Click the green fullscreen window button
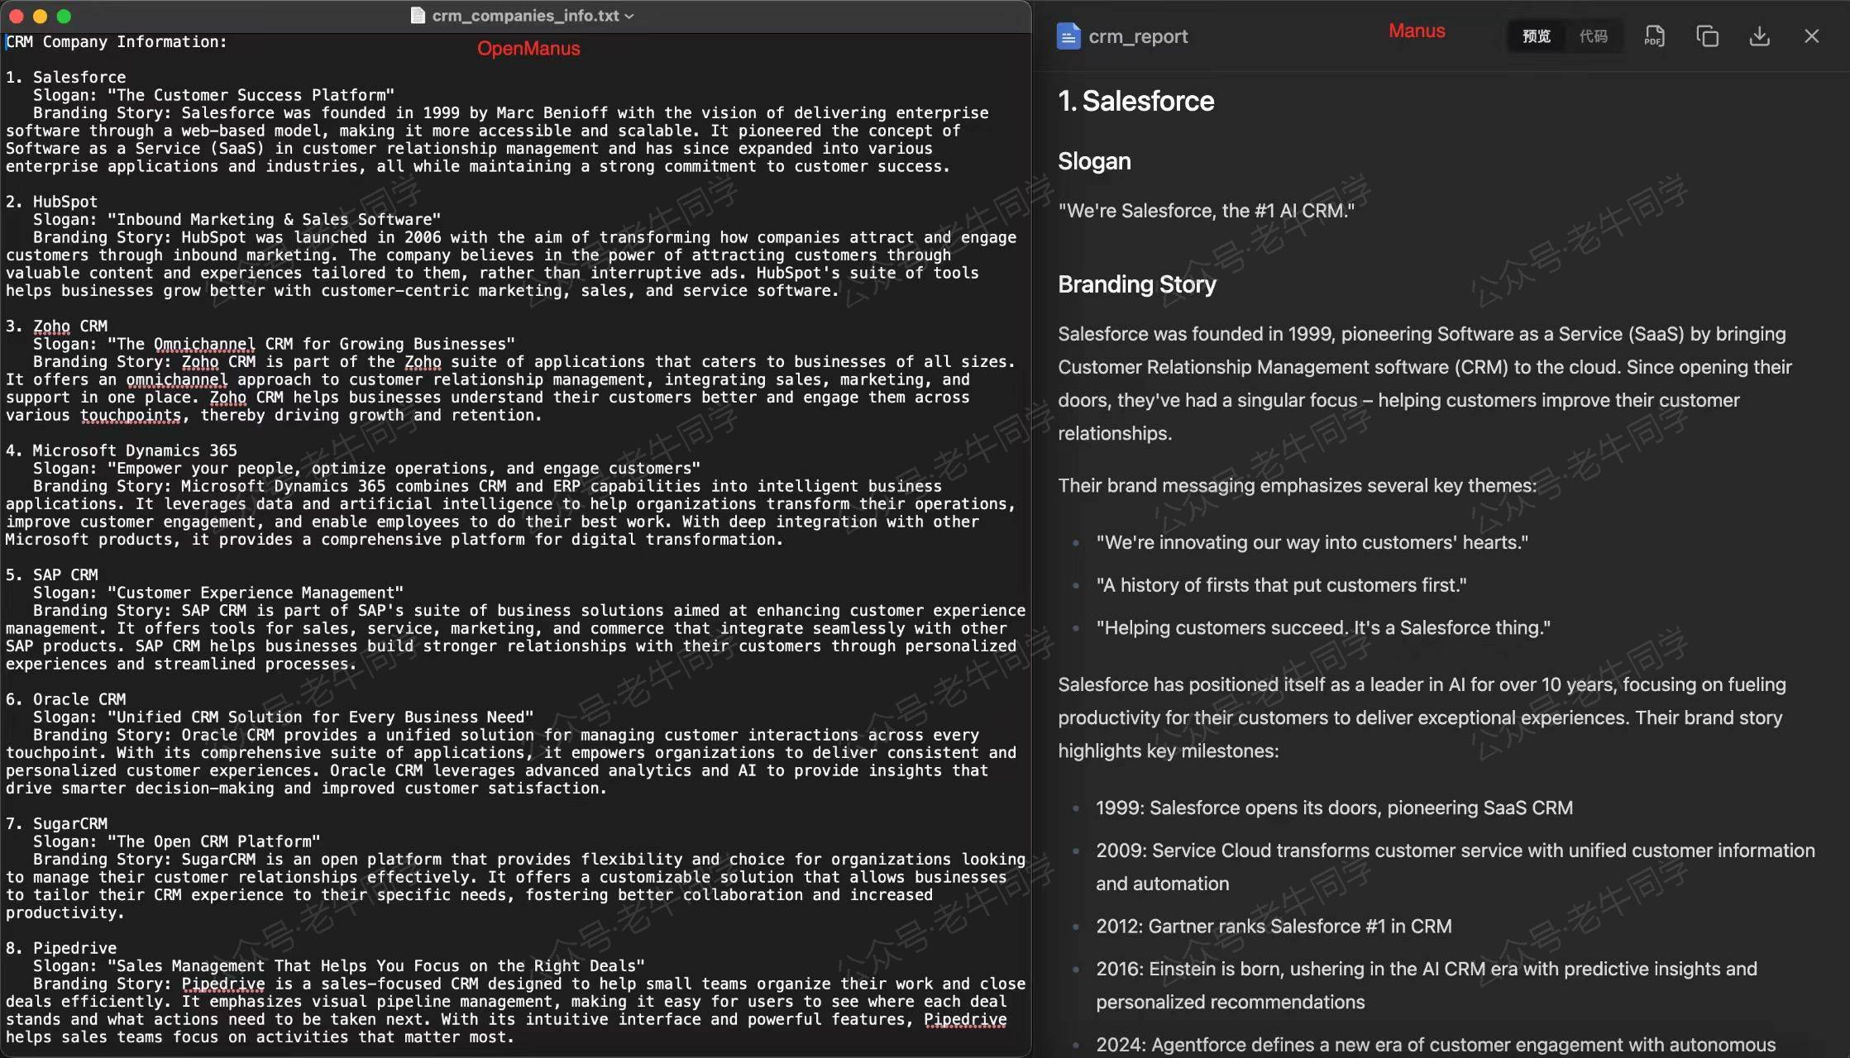This screenshot has width=1850, height=1058. (x=64, y=16)
